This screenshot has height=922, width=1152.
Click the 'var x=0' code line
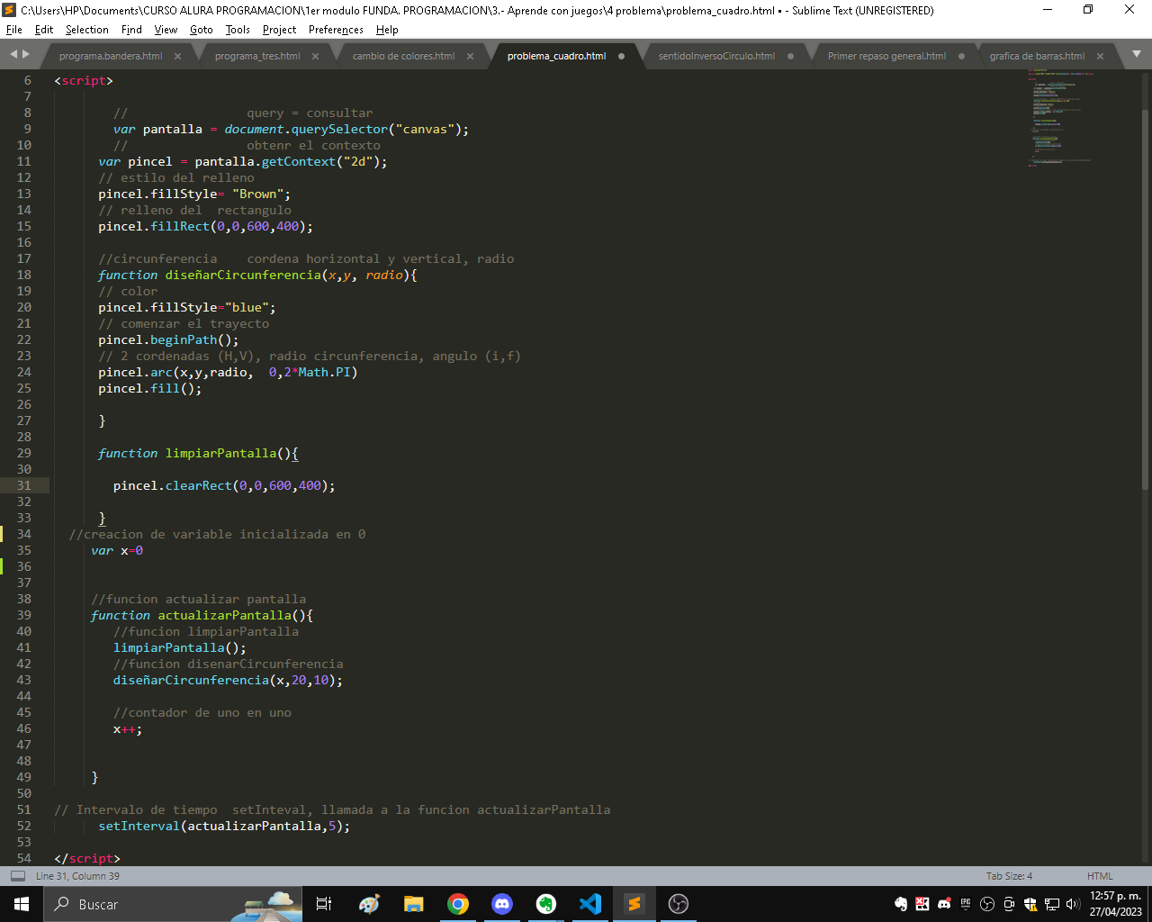coord(117,550)
